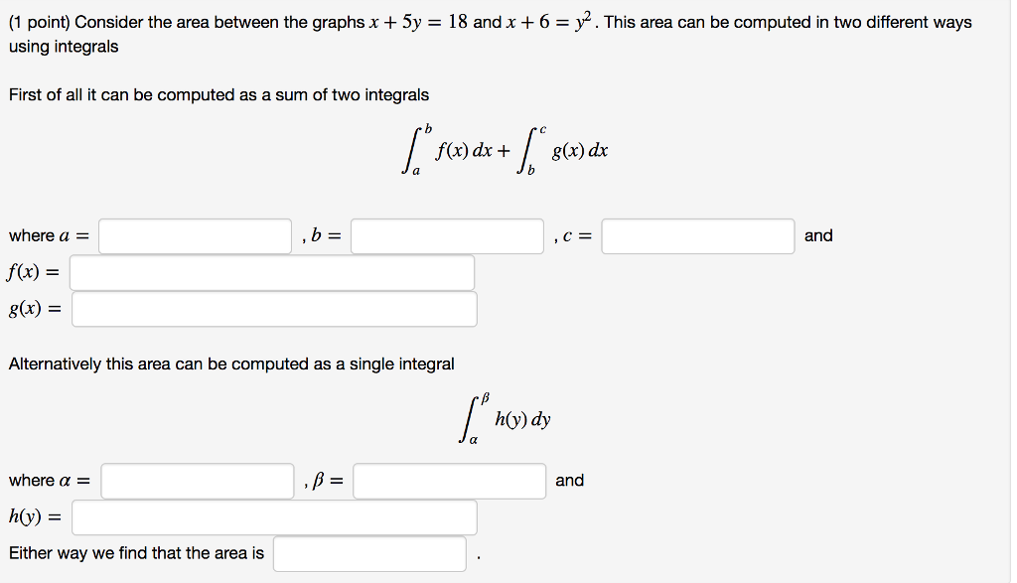The width and height of the screenshot is (1017, 583).
Task: Select the f(x) answer box
Action: tap(271, 272)
